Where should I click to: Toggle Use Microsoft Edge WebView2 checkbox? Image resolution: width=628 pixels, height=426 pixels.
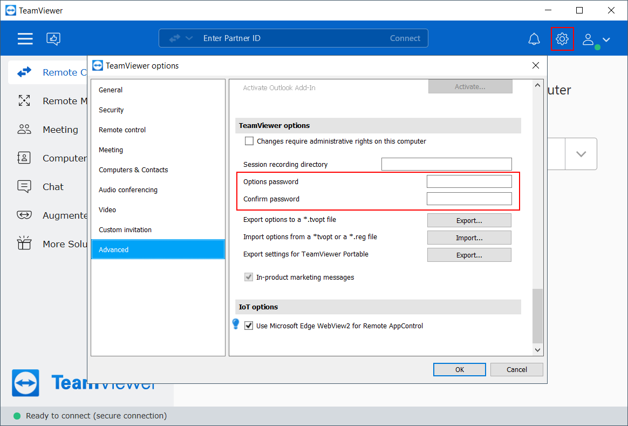coord(249,326)
